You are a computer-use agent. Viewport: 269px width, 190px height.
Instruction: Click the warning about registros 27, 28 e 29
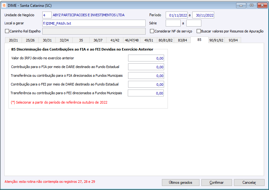point(50,182)
